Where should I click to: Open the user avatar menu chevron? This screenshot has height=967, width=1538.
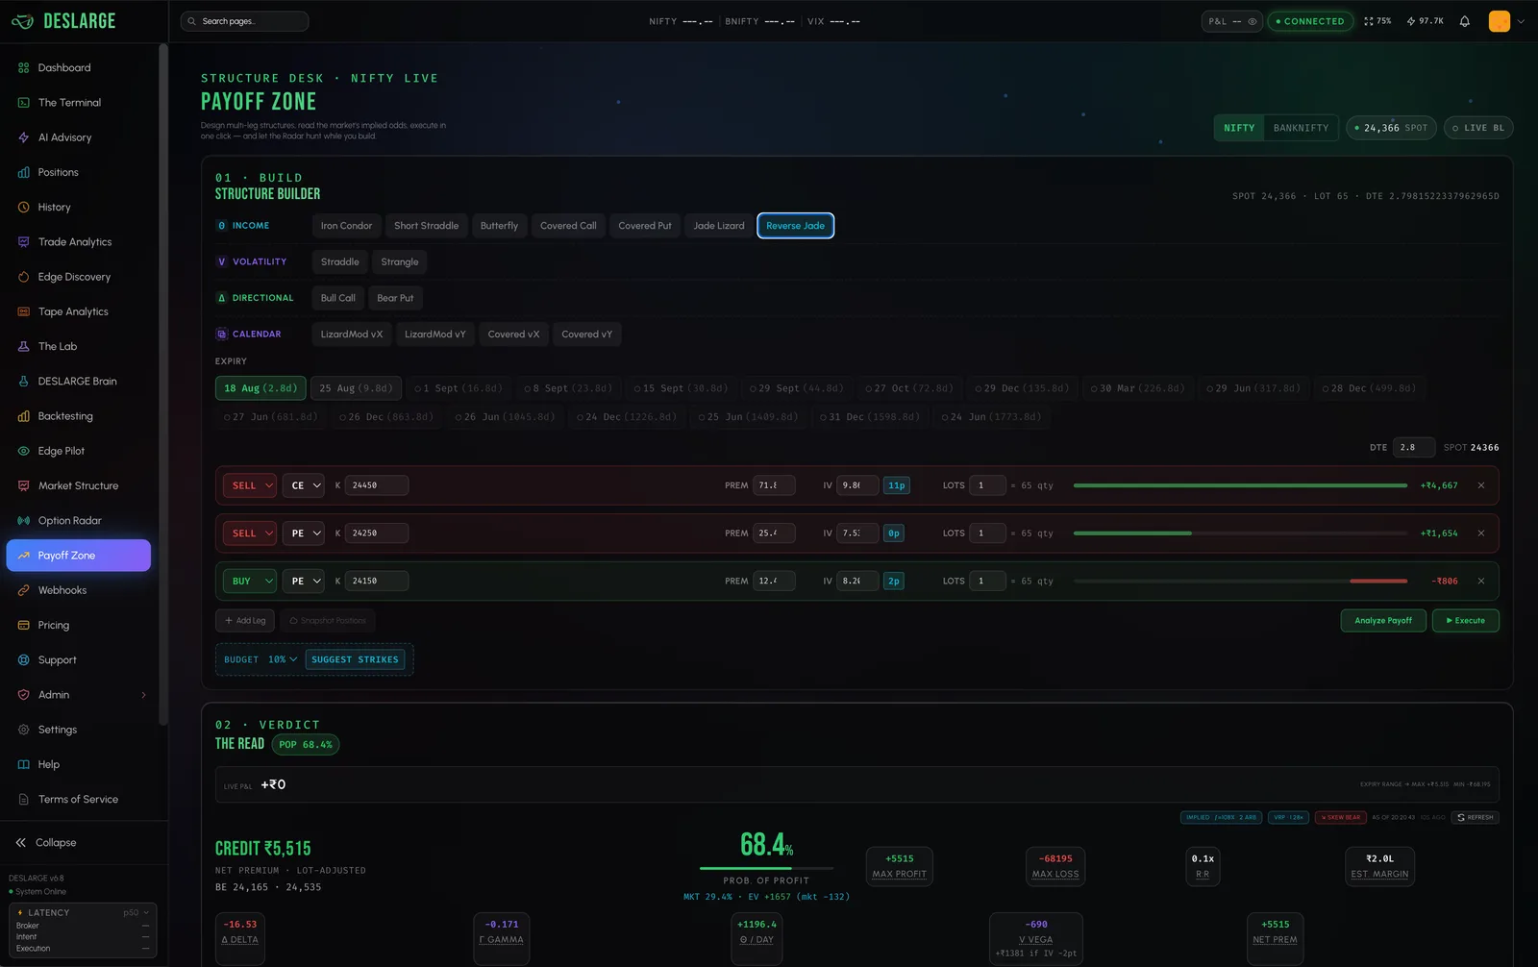click(x=1521, y=21)
